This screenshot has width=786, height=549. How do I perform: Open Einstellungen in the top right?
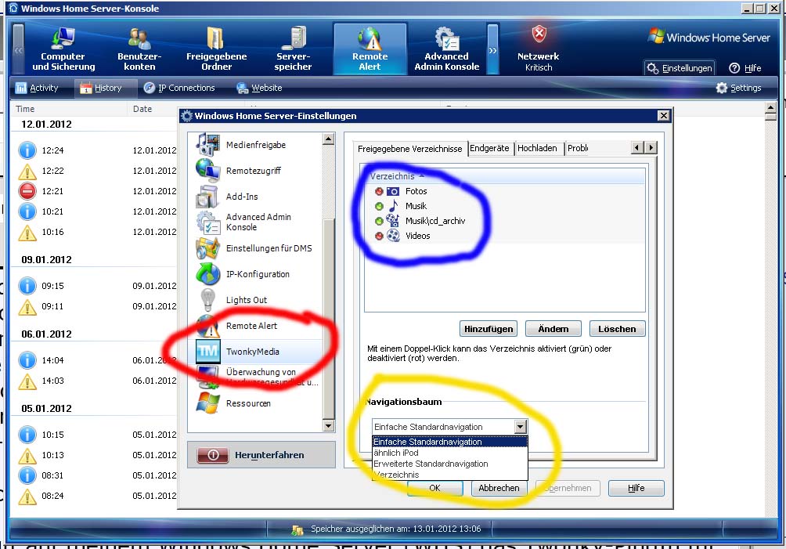[x=680, y=69]
